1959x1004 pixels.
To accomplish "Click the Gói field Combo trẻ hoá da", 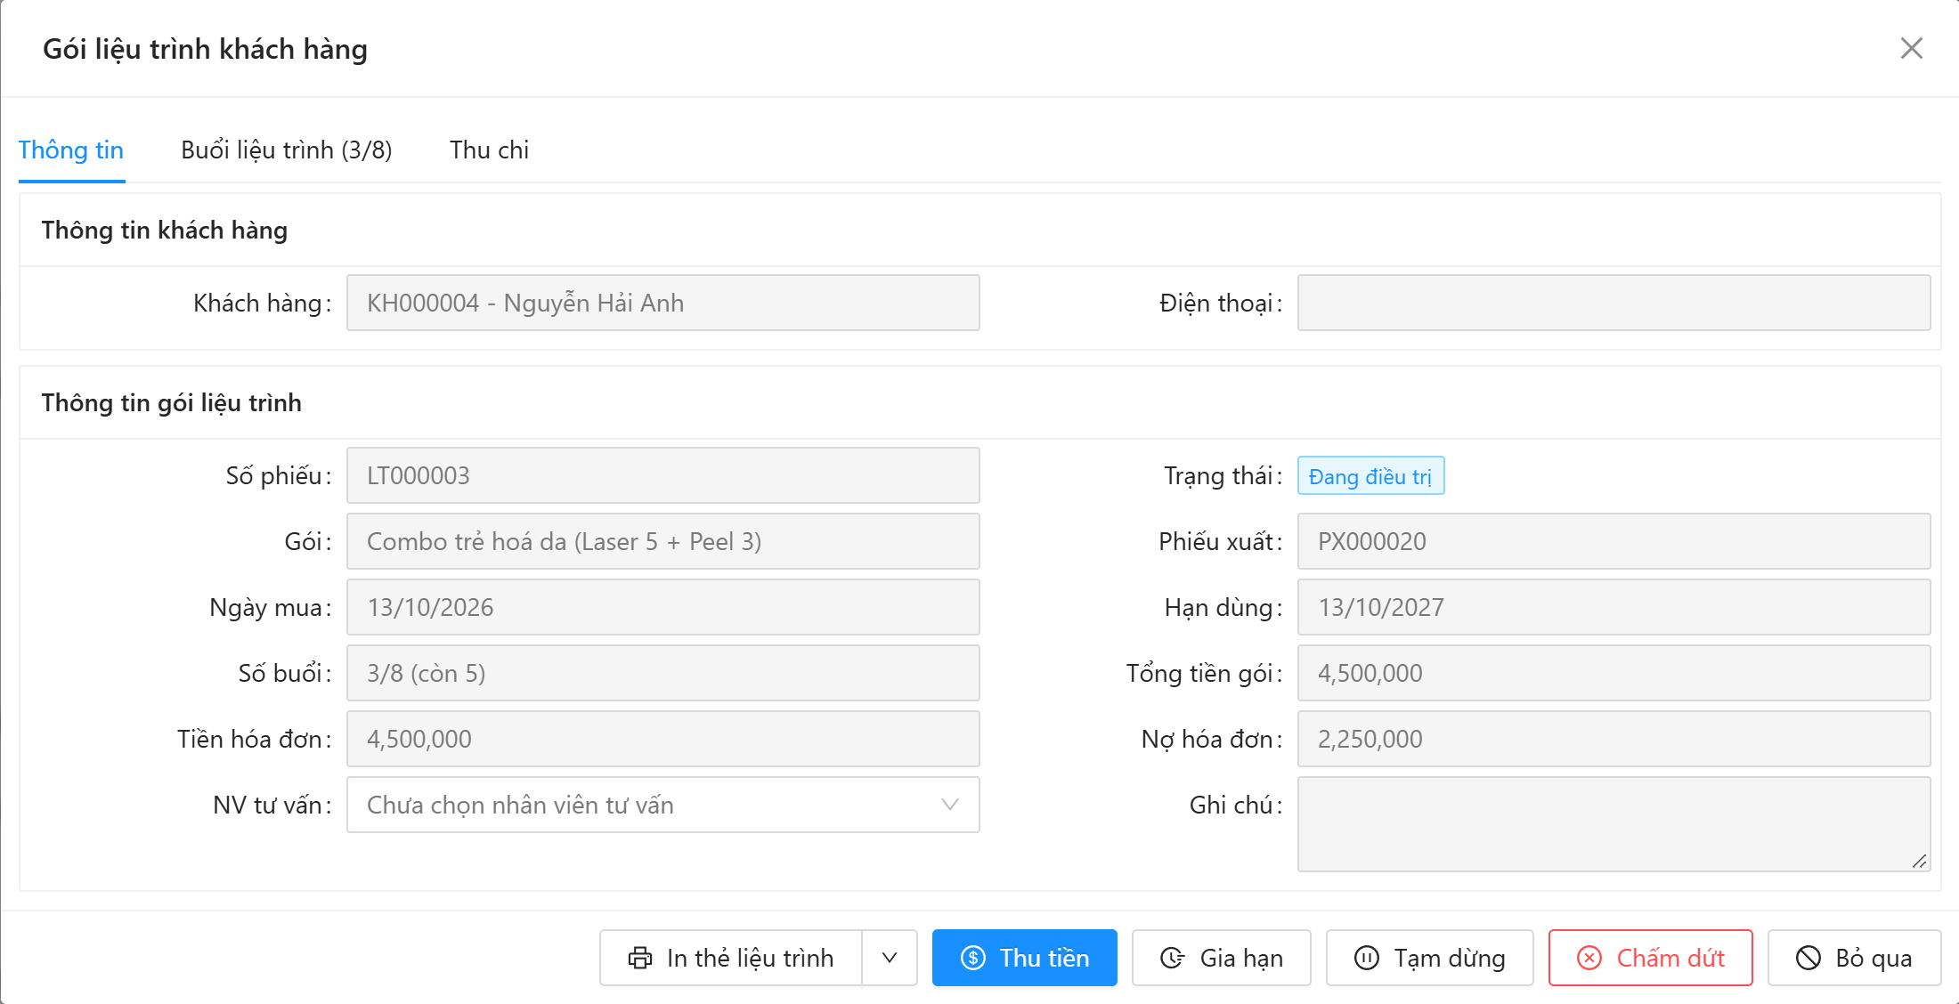I will 663,541.
